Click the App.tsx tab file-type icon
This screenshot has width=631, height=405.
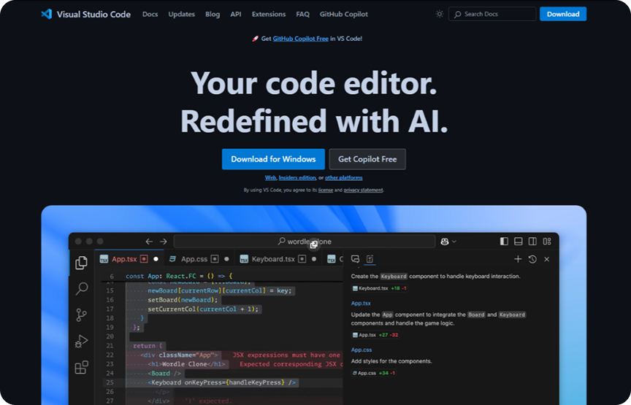pos(104,259)
